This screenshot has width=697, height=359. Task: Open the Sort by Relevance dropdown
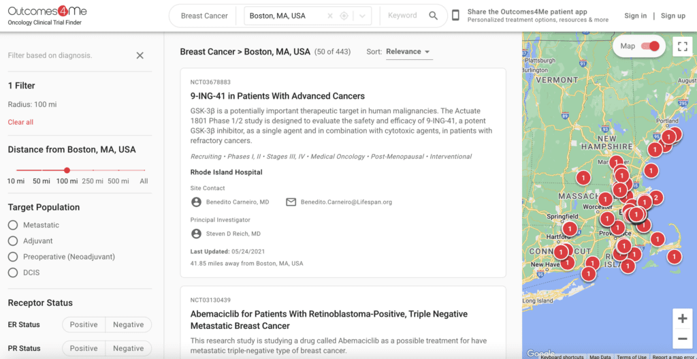pyautogui.click(x=408, y=52)
